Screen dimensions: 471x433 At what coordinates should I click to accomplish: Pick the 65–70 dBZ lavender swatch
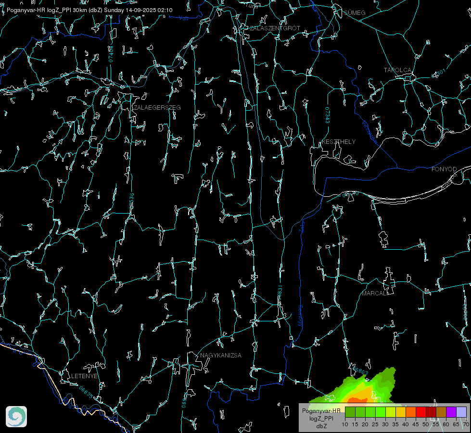(x=461, y=412)
